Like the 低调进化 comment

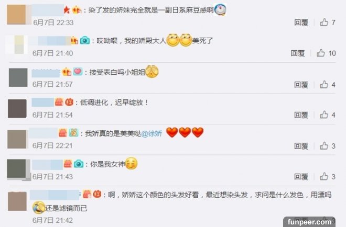pyautogui.click(x=324, y=115)
